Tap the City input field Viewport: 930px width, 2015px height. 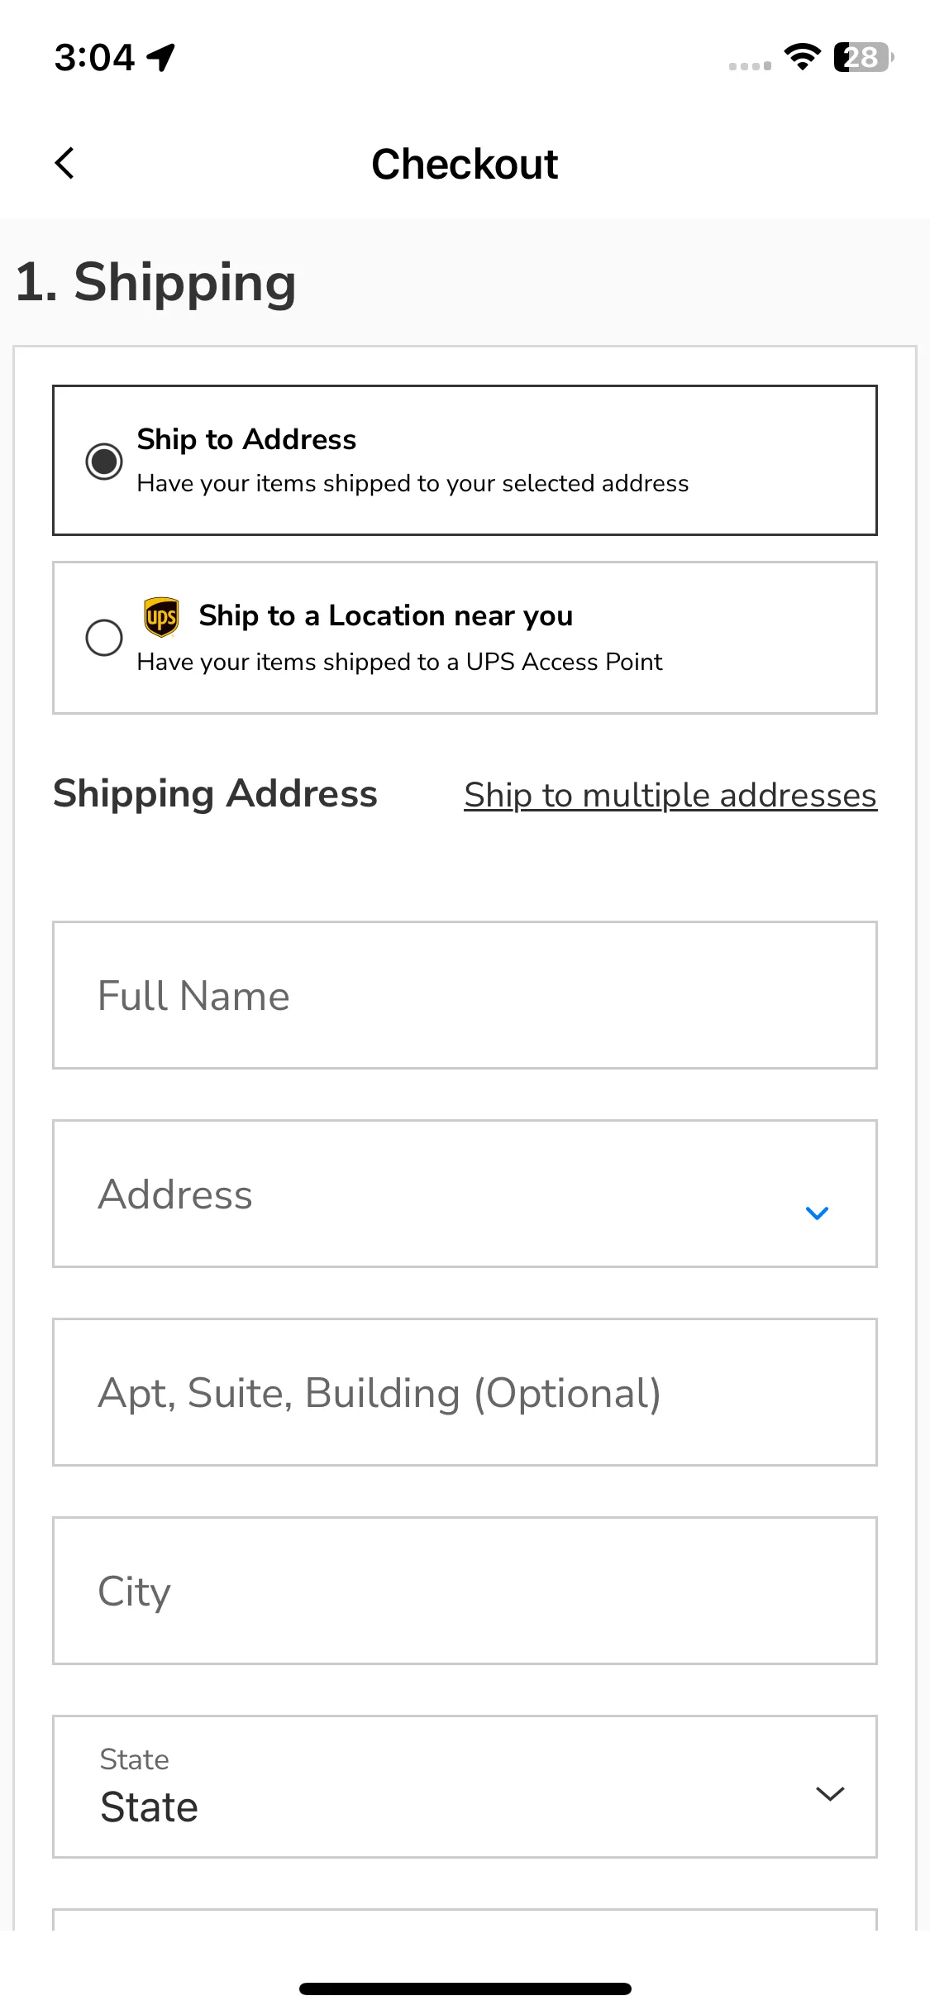tap(465, 1591)
